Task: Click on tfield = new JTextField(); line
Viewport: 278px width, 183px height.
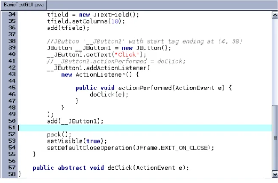Action: point(93,14)
